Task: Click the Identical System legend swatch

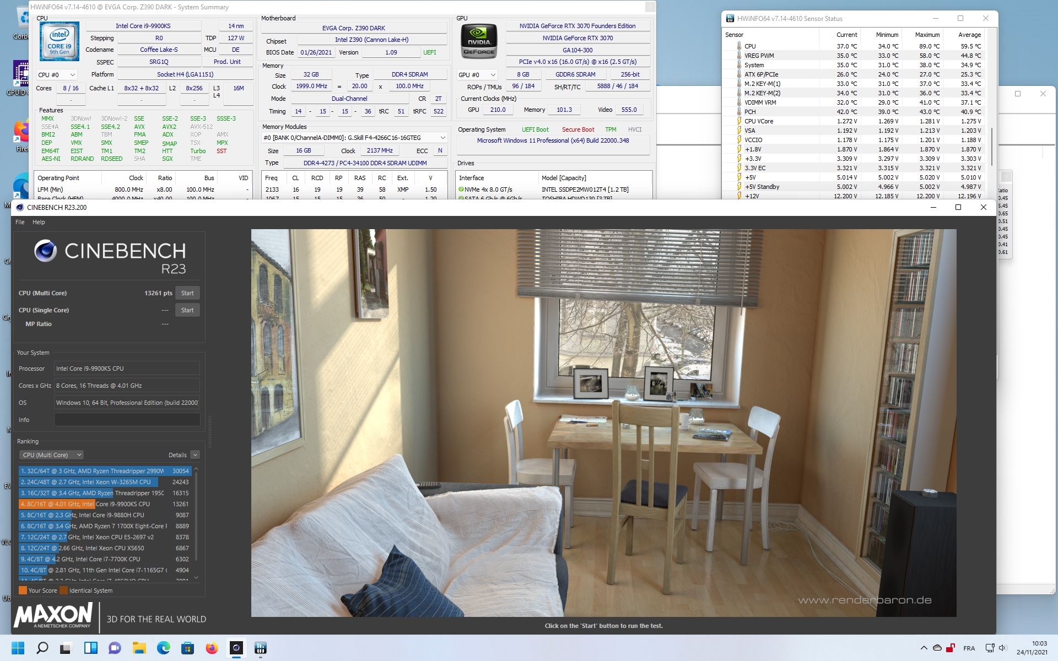Action: pyautogui.click(x=63, y=590)
